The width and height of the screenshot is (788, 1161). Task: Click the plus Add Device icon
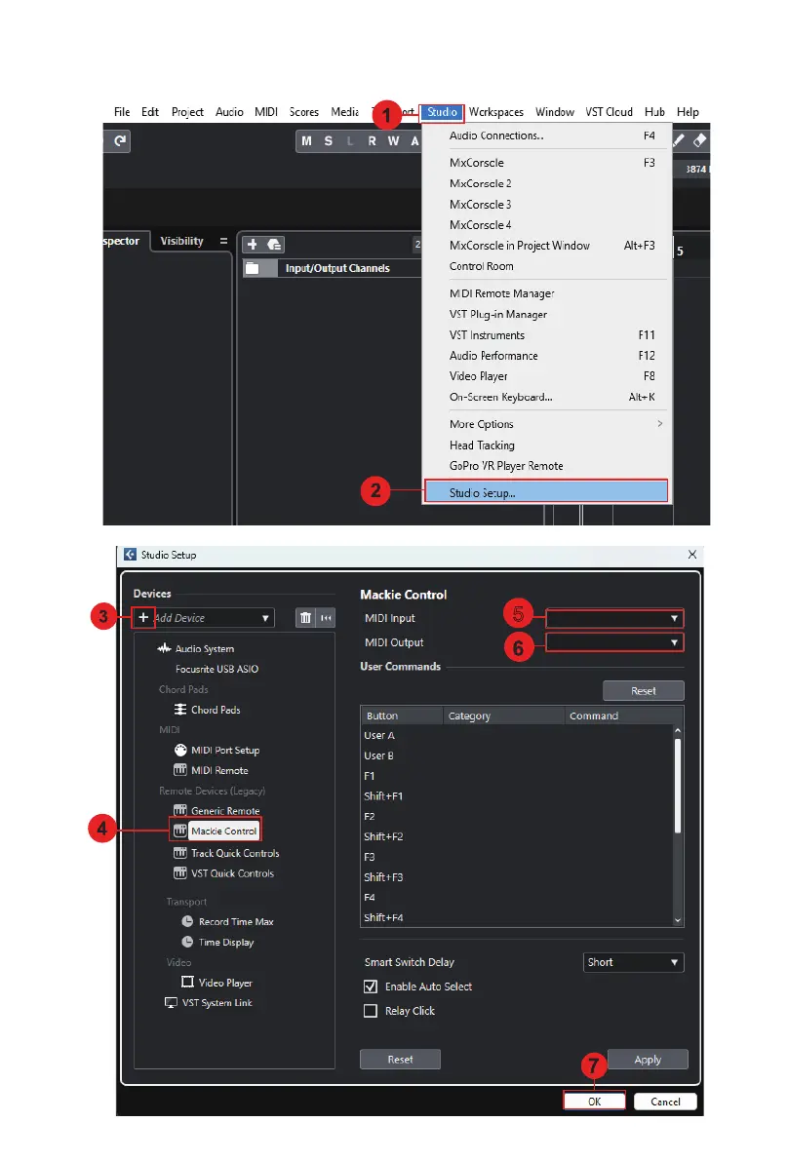143,617
